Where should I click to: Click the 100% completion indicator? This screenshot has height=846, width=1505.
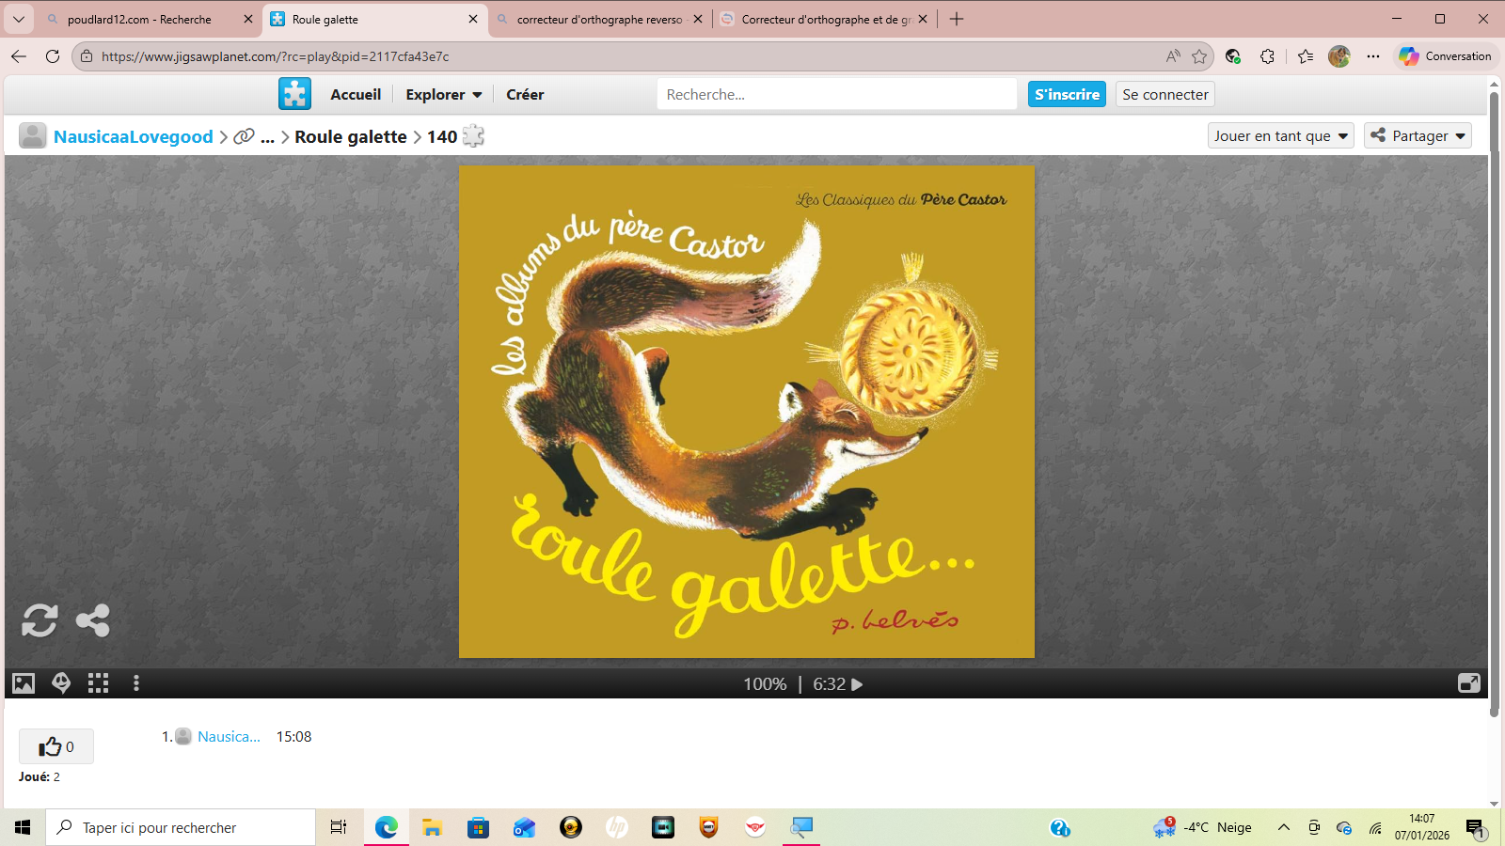765,684
